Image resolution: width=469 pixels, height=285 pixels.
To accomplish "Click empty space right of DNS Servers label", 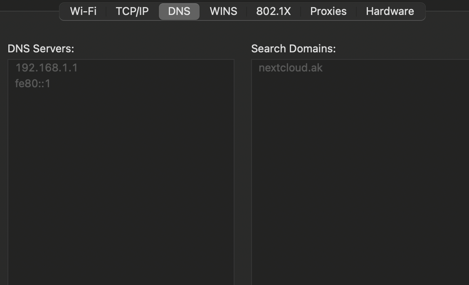I will (x=158, y=49).
